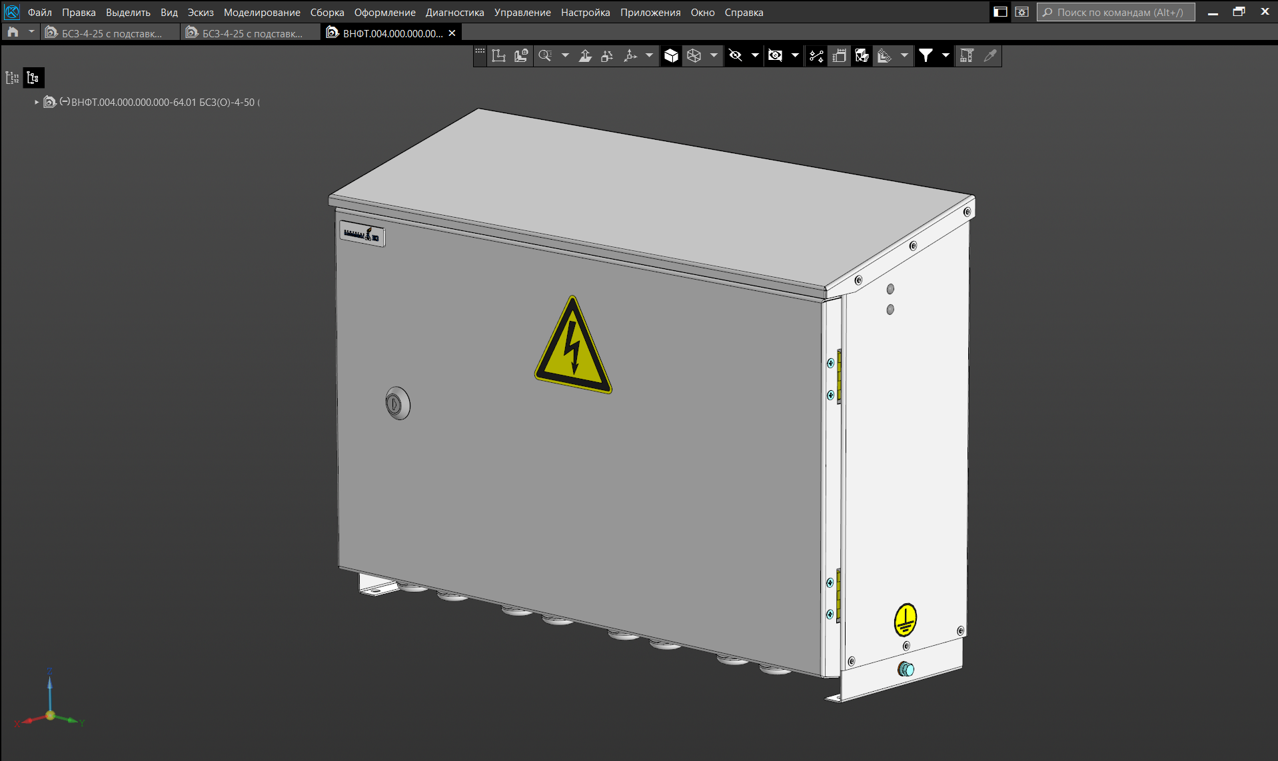Switch to the structure tree view icon
The width and height of the screenshot is (1278, 761).
tap(33, 78)
